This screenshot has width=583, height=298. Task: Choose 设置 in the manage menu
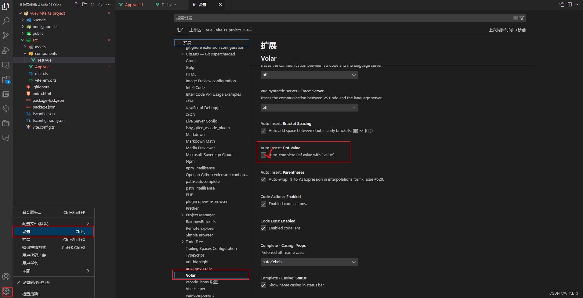point(54,232)
